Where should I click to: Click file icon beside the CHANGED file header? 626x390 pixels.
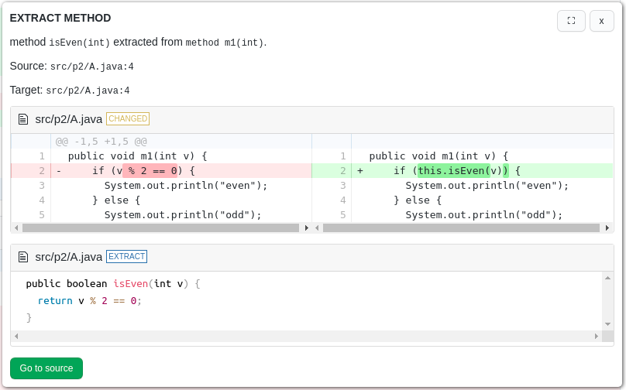pos(23,119)
